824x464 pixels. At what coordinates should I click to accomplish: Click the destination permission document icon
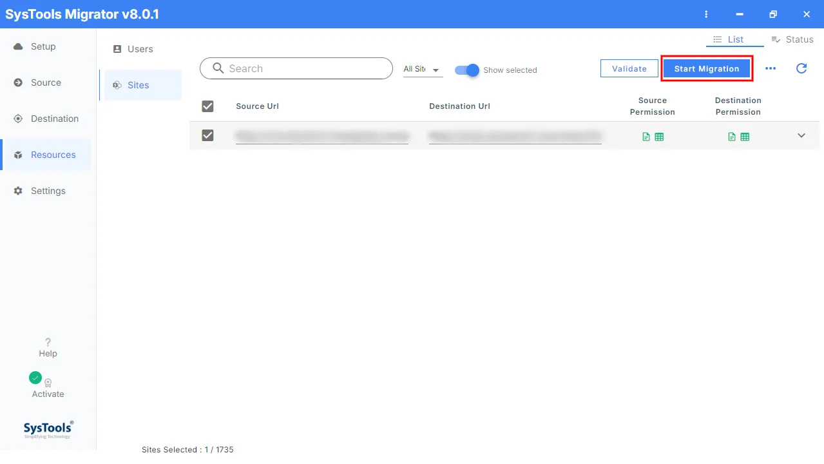tap(732, 137)
